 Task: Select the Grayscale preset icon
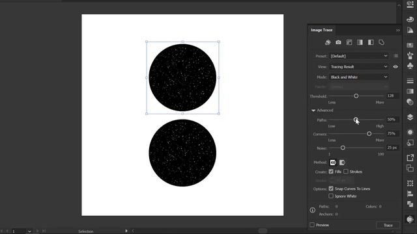point(360,42)
